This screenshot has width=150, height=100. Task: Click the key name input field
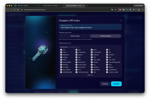click(x=90, y=27)
